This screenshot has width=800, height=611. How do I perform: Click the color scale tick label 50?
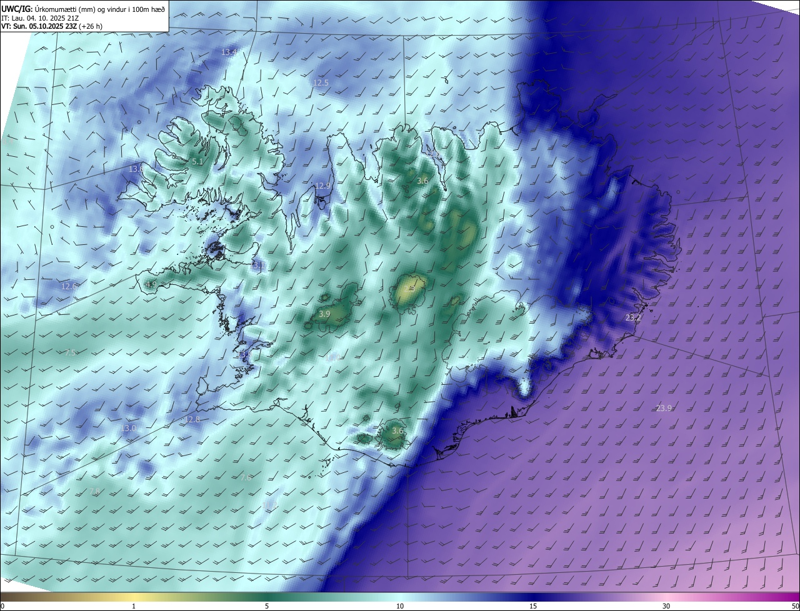(x=795, y=606)
